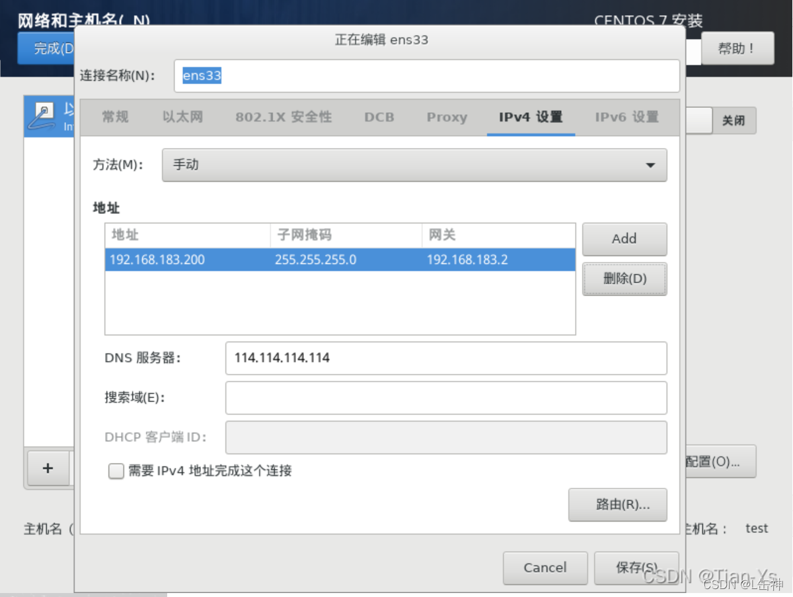Expand the 方法 dropdown set to 手动
Screen dimensions: 793x597
pos(414,165)
